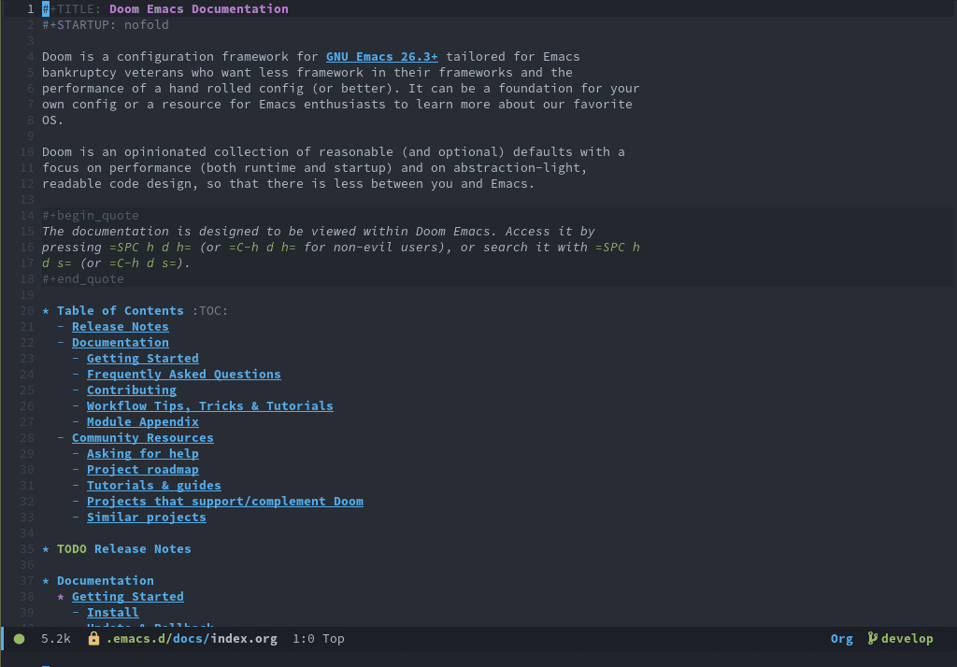Follow the Release Notes link in contents

(120, 327)
